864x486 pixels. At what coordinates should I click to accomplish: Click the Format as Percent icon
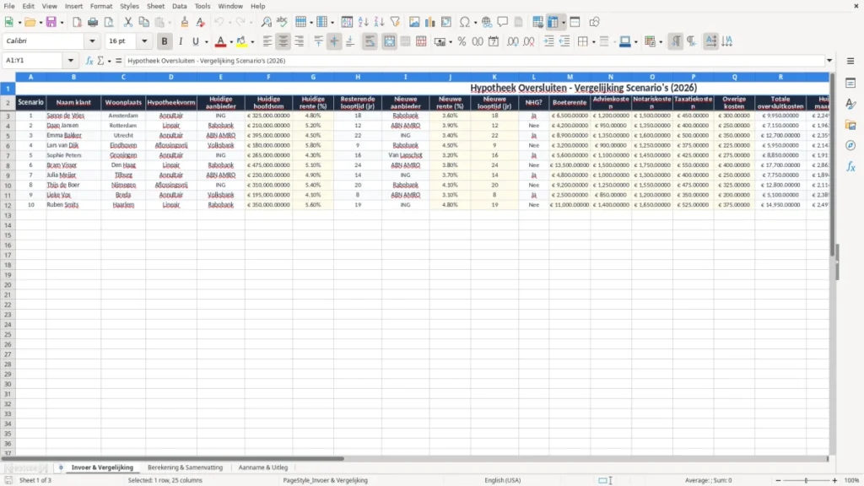462,41
